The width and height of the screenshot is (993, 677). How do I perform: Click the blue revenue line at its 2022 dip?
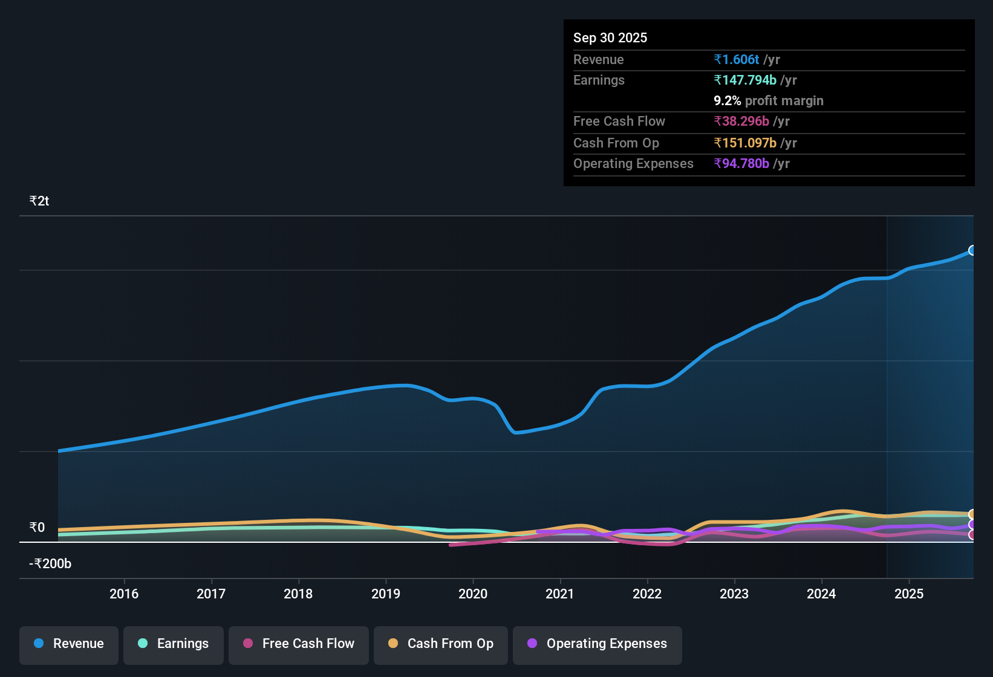(x=647, y=385)
